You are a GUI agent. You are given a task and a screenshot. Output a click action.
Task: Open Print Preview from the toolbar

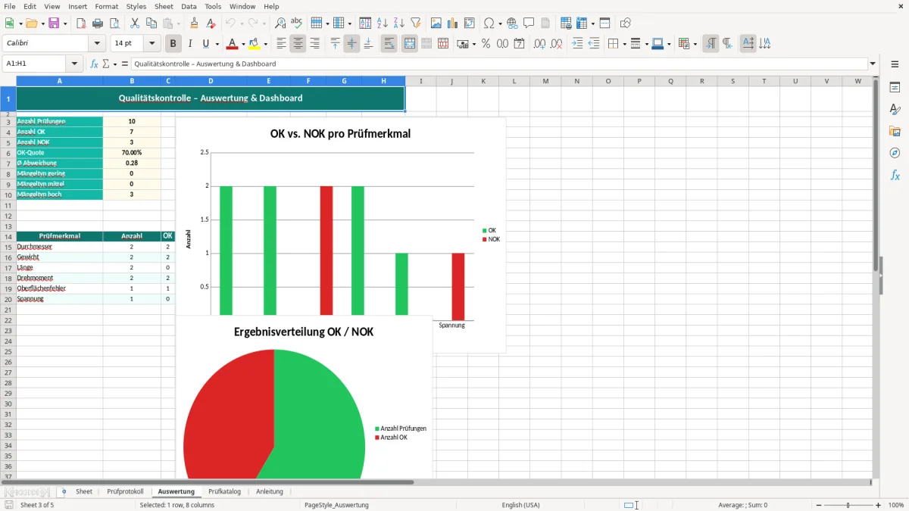click(114, 23)
